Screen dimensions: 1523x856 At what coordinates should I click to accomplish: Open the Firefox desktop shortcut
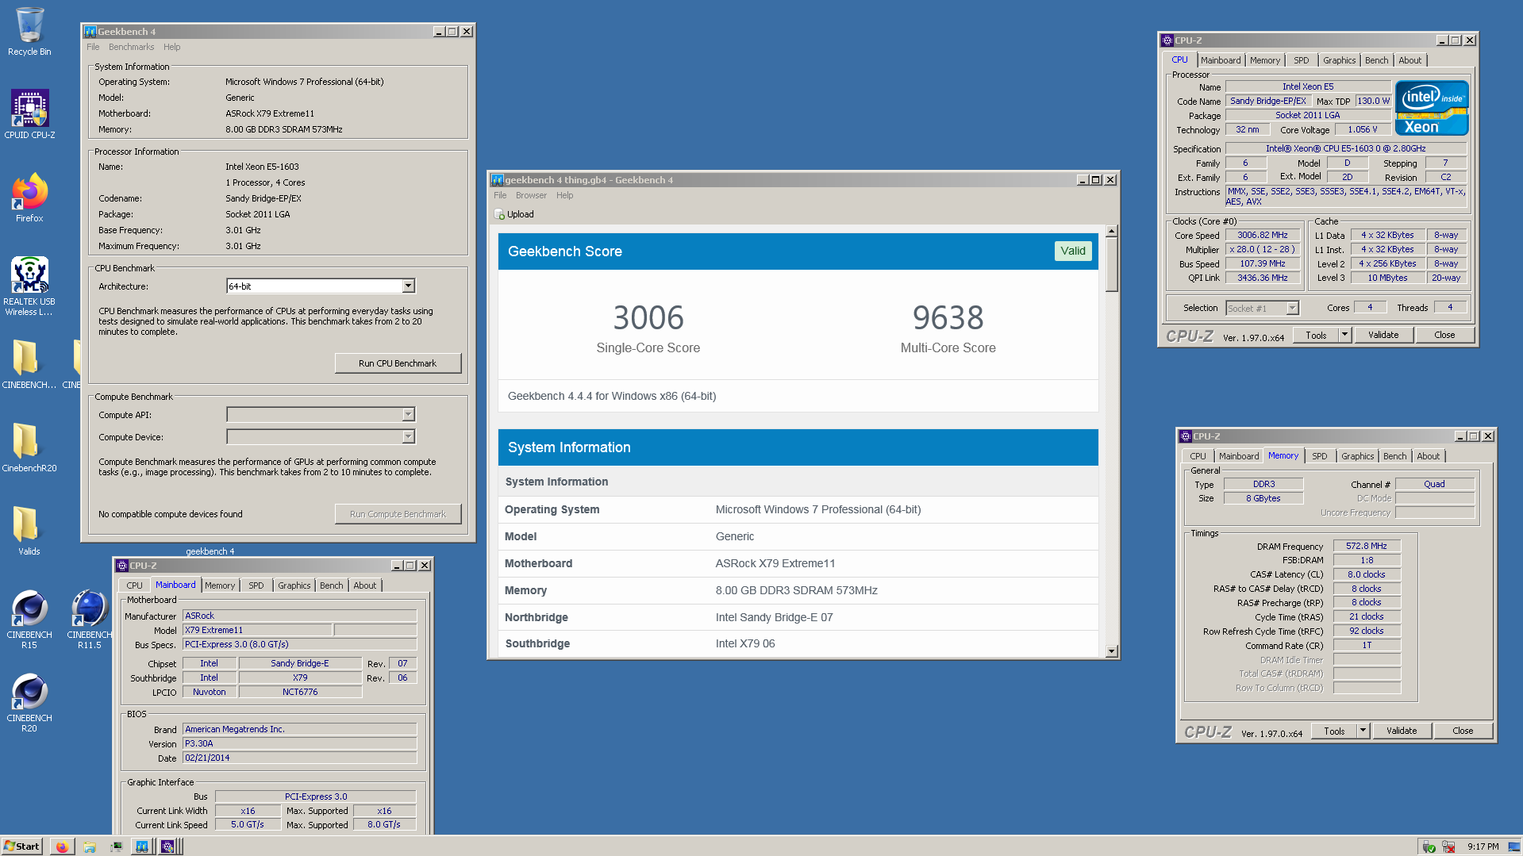point(29,198)
